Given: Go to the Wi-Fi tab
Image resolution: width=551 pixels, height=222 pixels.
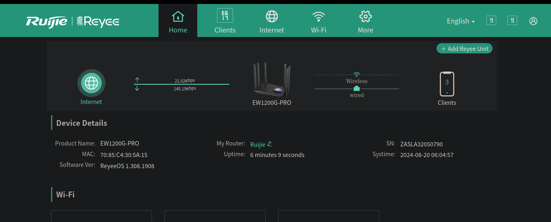Looking at the screenshot, I should 319,21.
